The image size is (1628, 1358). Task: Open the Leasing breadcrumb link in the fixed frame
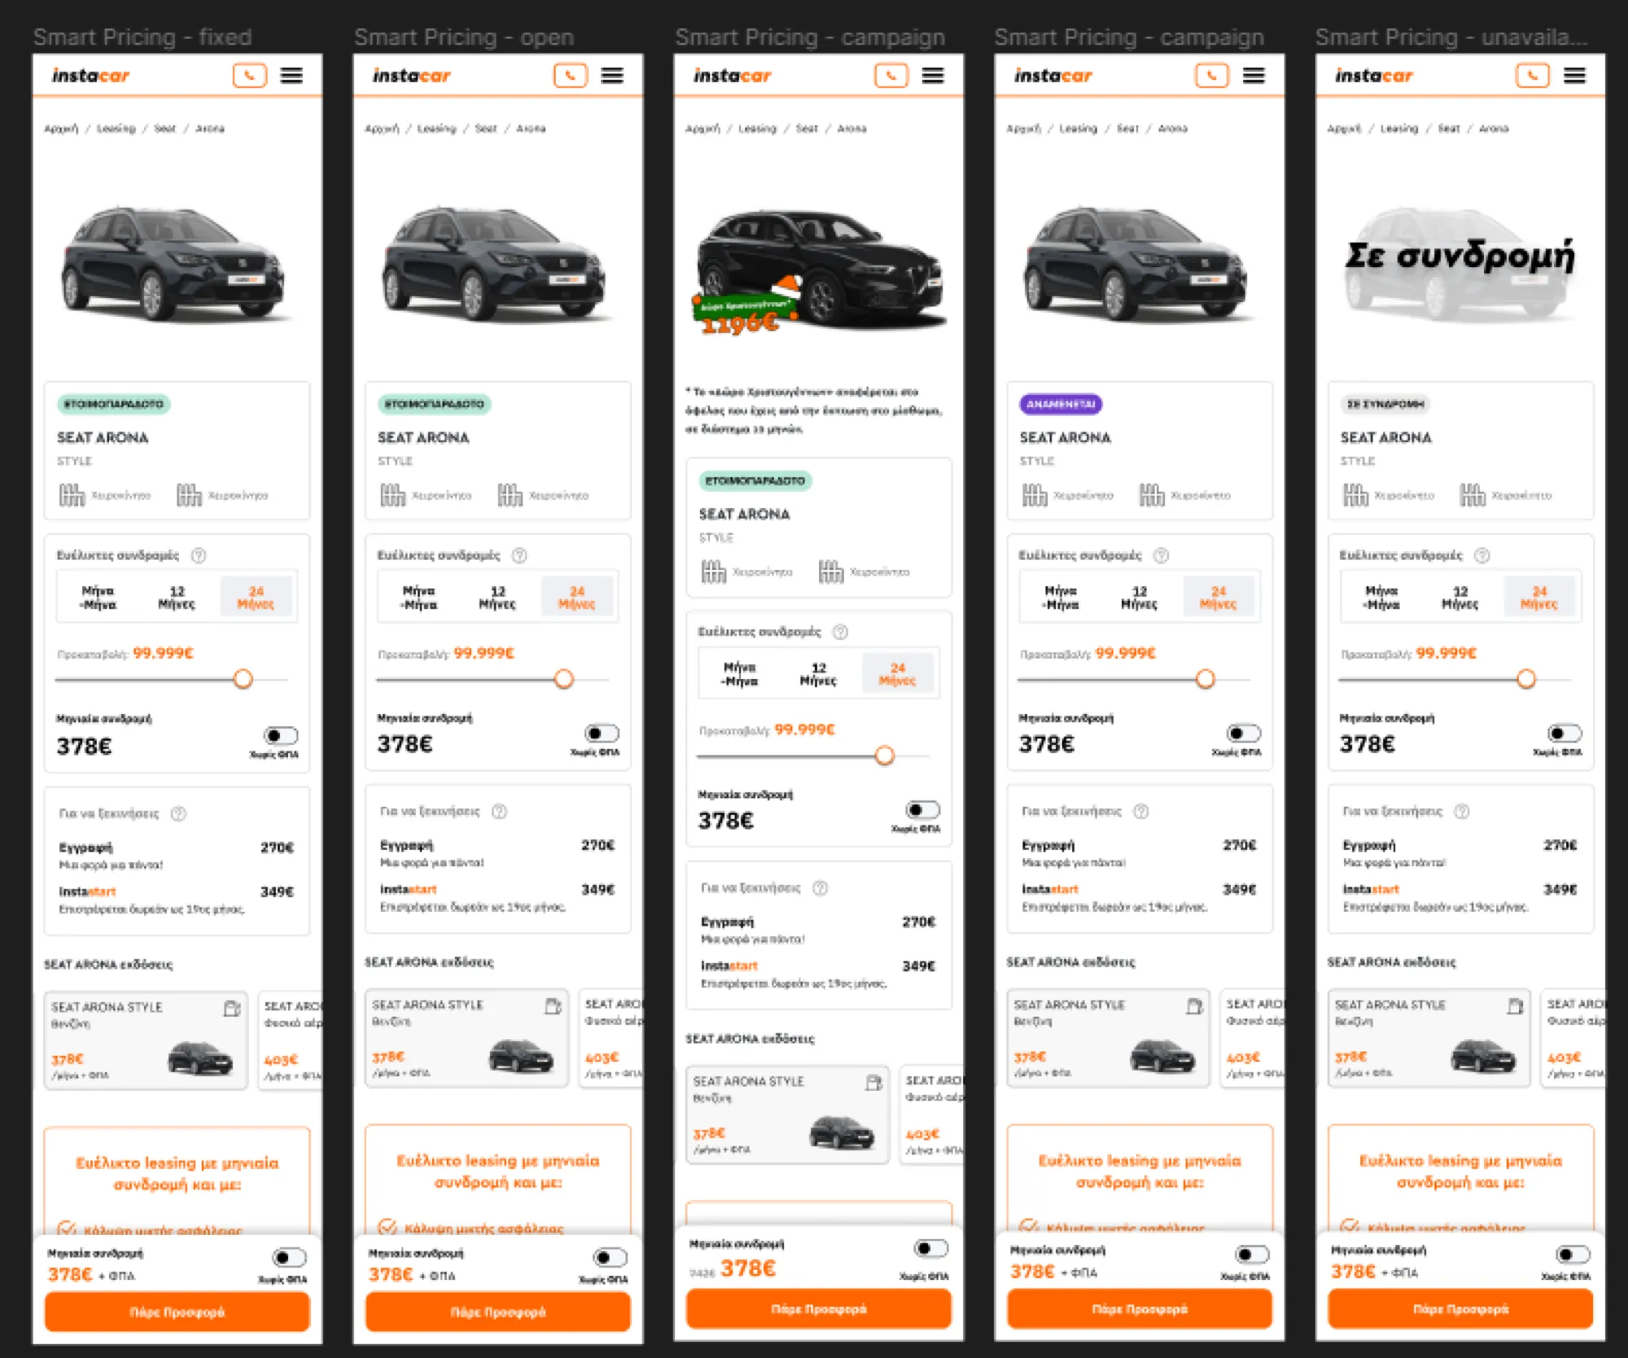(x=116, y=129)
